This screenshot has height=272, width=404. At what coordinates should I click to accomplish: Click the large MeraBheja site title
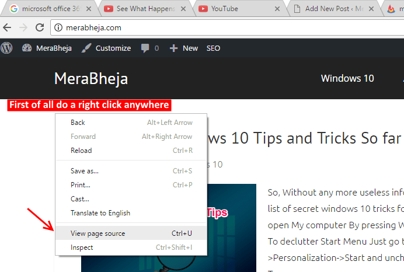coord(91,78)
